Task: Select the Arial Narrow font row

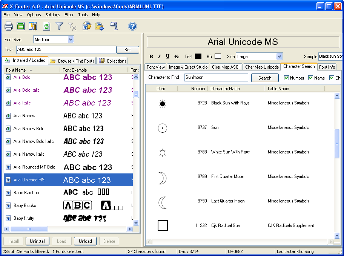Action: (x=68, y=116)
